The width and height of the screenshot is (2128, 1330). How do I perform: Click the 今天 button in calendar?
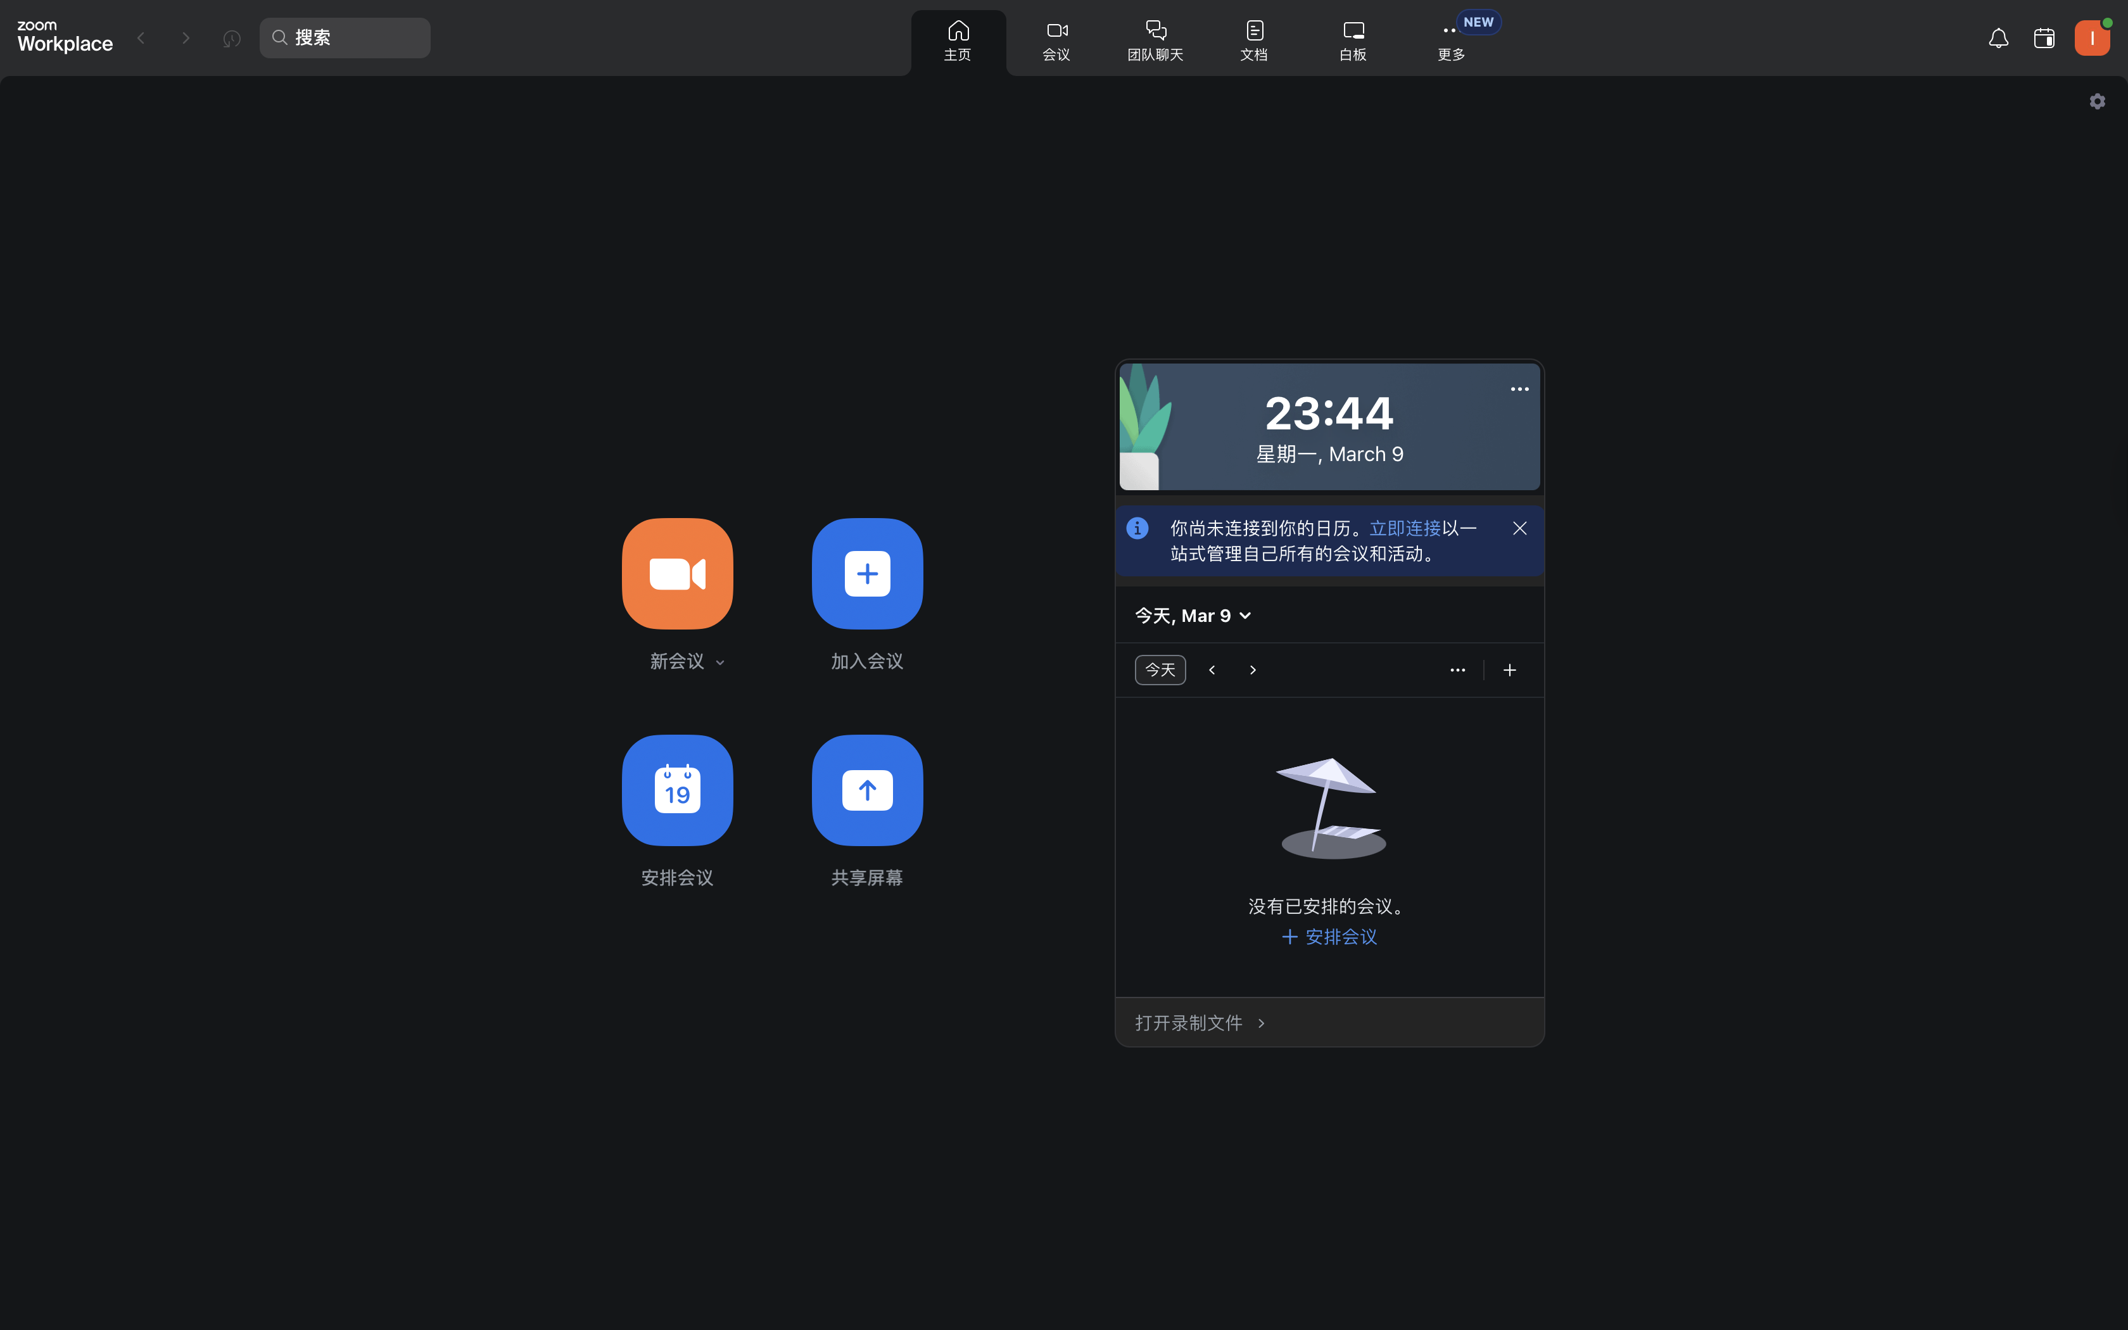tap(1160, 670)
